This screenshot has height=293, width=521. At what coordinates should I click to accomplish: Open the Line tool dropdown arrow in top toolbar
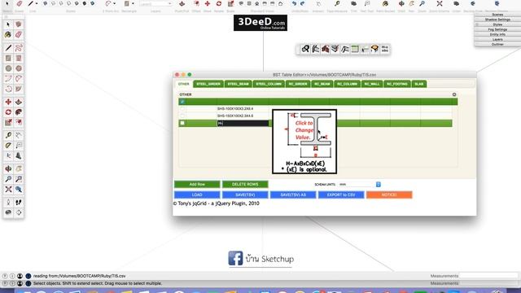pyautogui.click(x=36, y=3)
